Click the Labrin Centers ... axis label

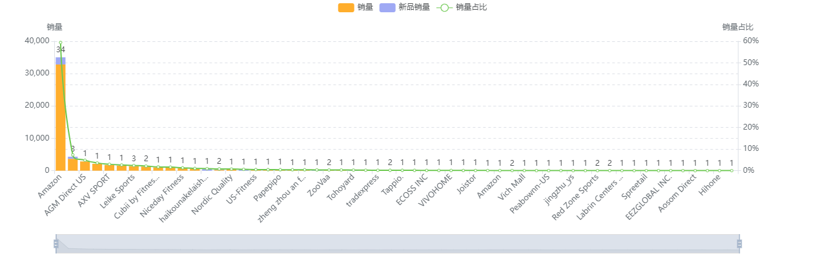[601, 197]
